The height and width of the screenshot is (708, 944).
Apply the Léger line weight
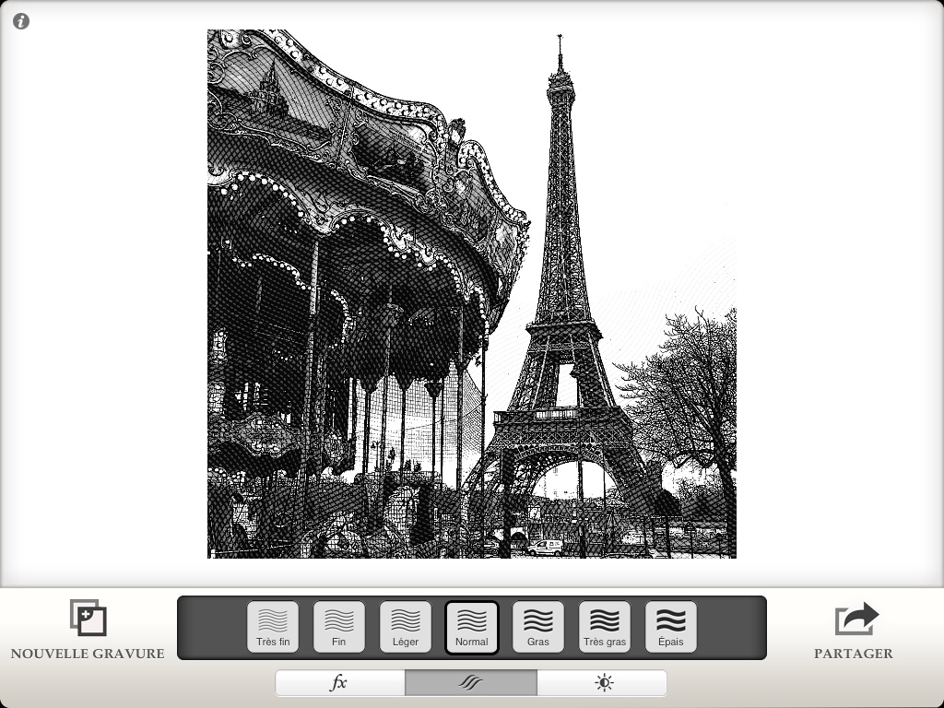coord(406,627)
